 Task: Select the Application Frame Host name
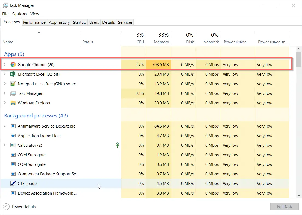[39, 136]
